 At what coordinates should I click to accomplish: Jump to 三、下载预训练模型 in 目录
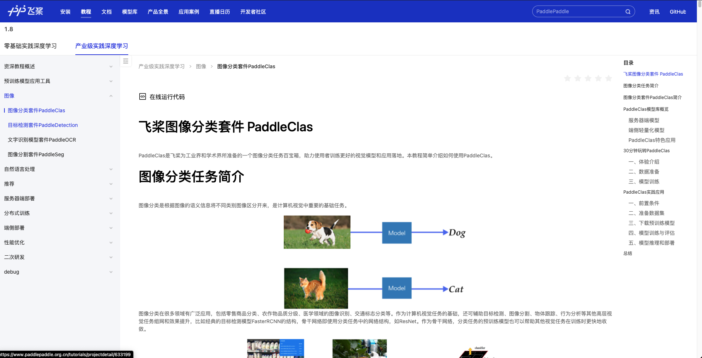[x=652, y=223]
